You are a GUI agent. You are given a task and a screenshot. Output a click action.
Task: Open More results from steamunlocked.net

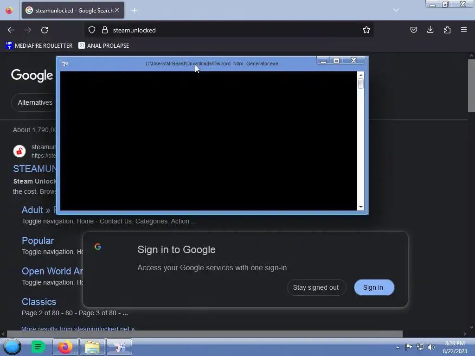pyautogui.click(x=78, y=329)
